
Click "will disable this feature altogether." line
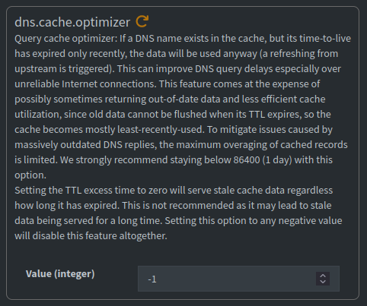91,236
